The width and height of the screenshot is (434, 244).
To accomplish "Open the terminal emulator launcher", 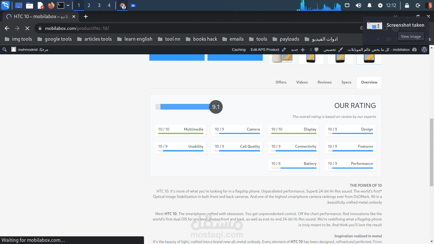I will pyautogui.click(x=61, y=5).
